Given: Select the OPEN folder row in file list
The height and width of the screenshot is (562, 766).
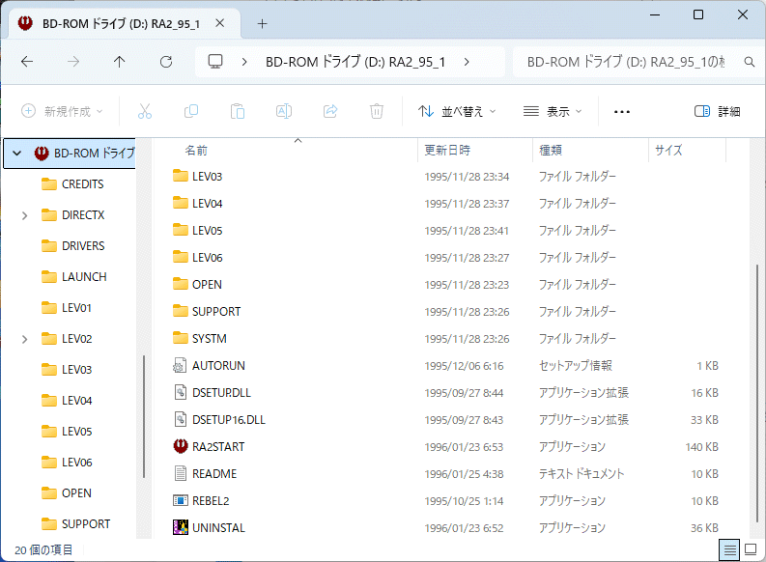Looking at the screenshot, I should pyautogui.click(x=446, y=284).
